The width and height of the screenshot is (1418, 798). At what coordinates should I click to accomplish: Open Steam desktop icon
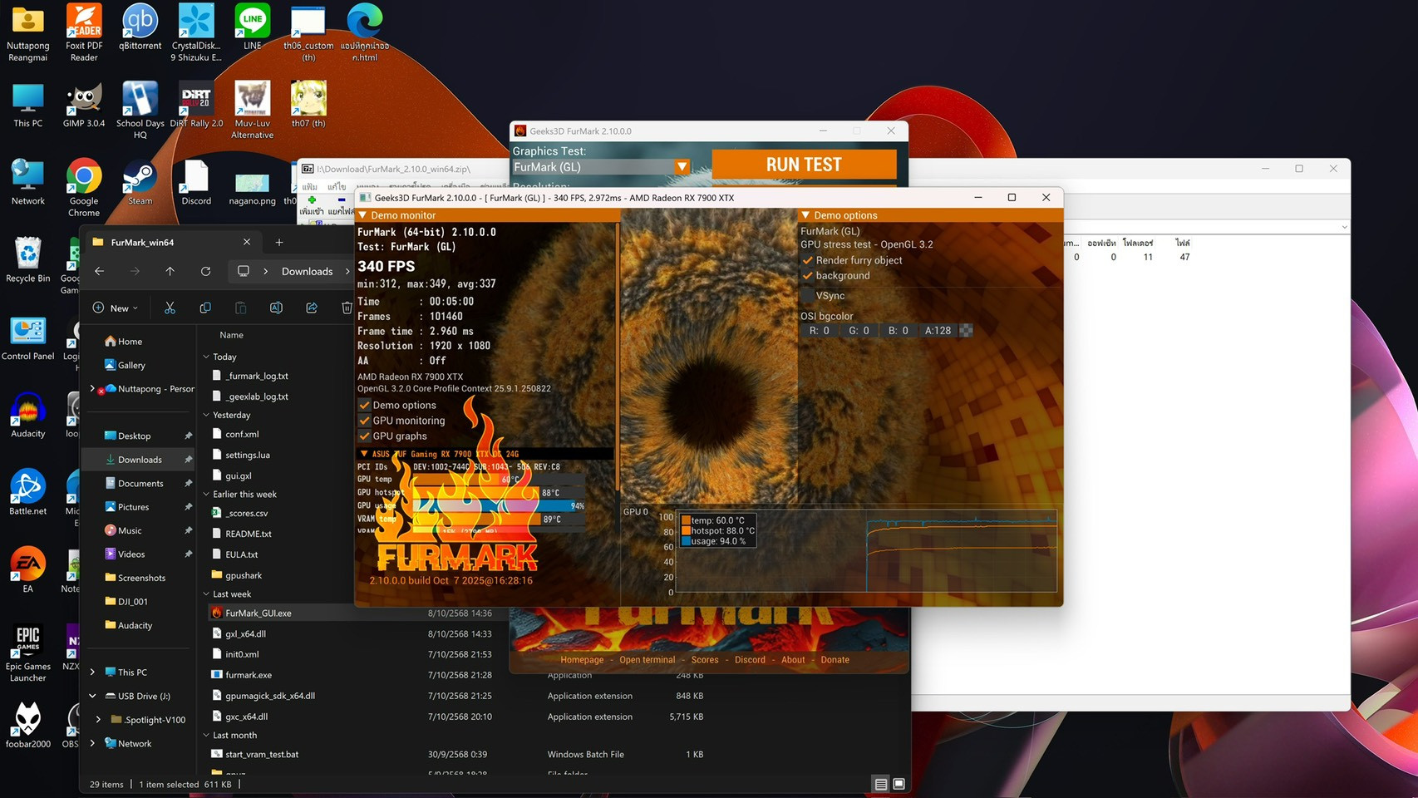[x=140, y=183]
